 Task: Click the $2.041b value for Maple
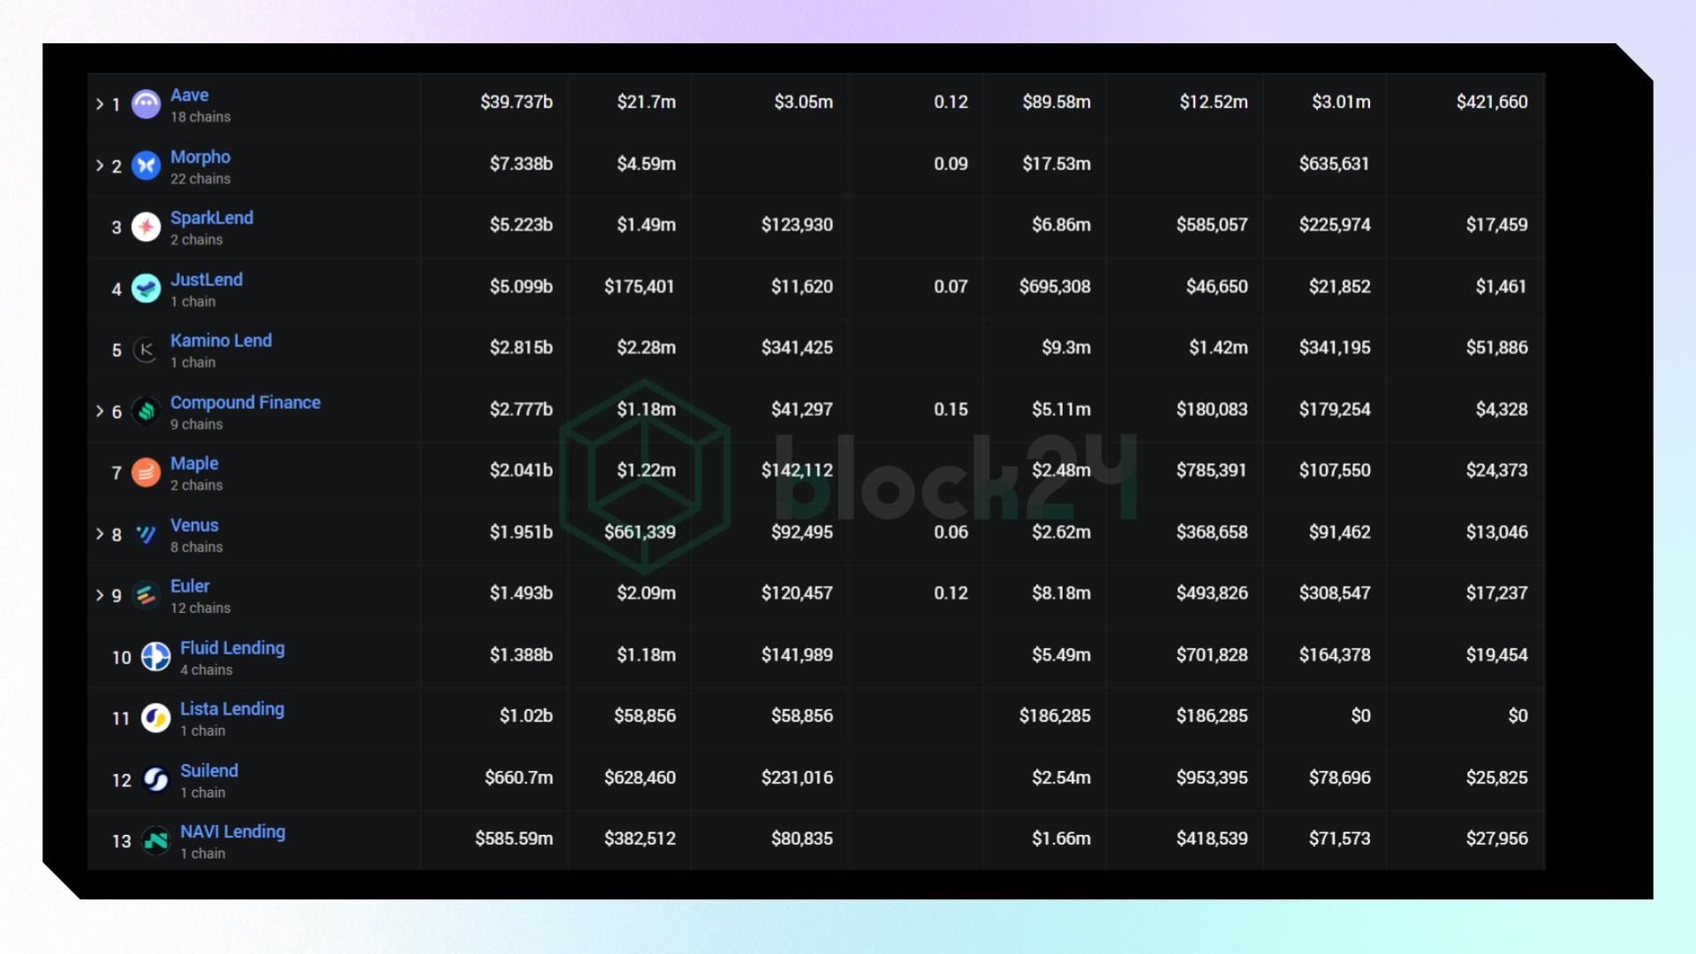pyautogui.click(x=521, y=471)
